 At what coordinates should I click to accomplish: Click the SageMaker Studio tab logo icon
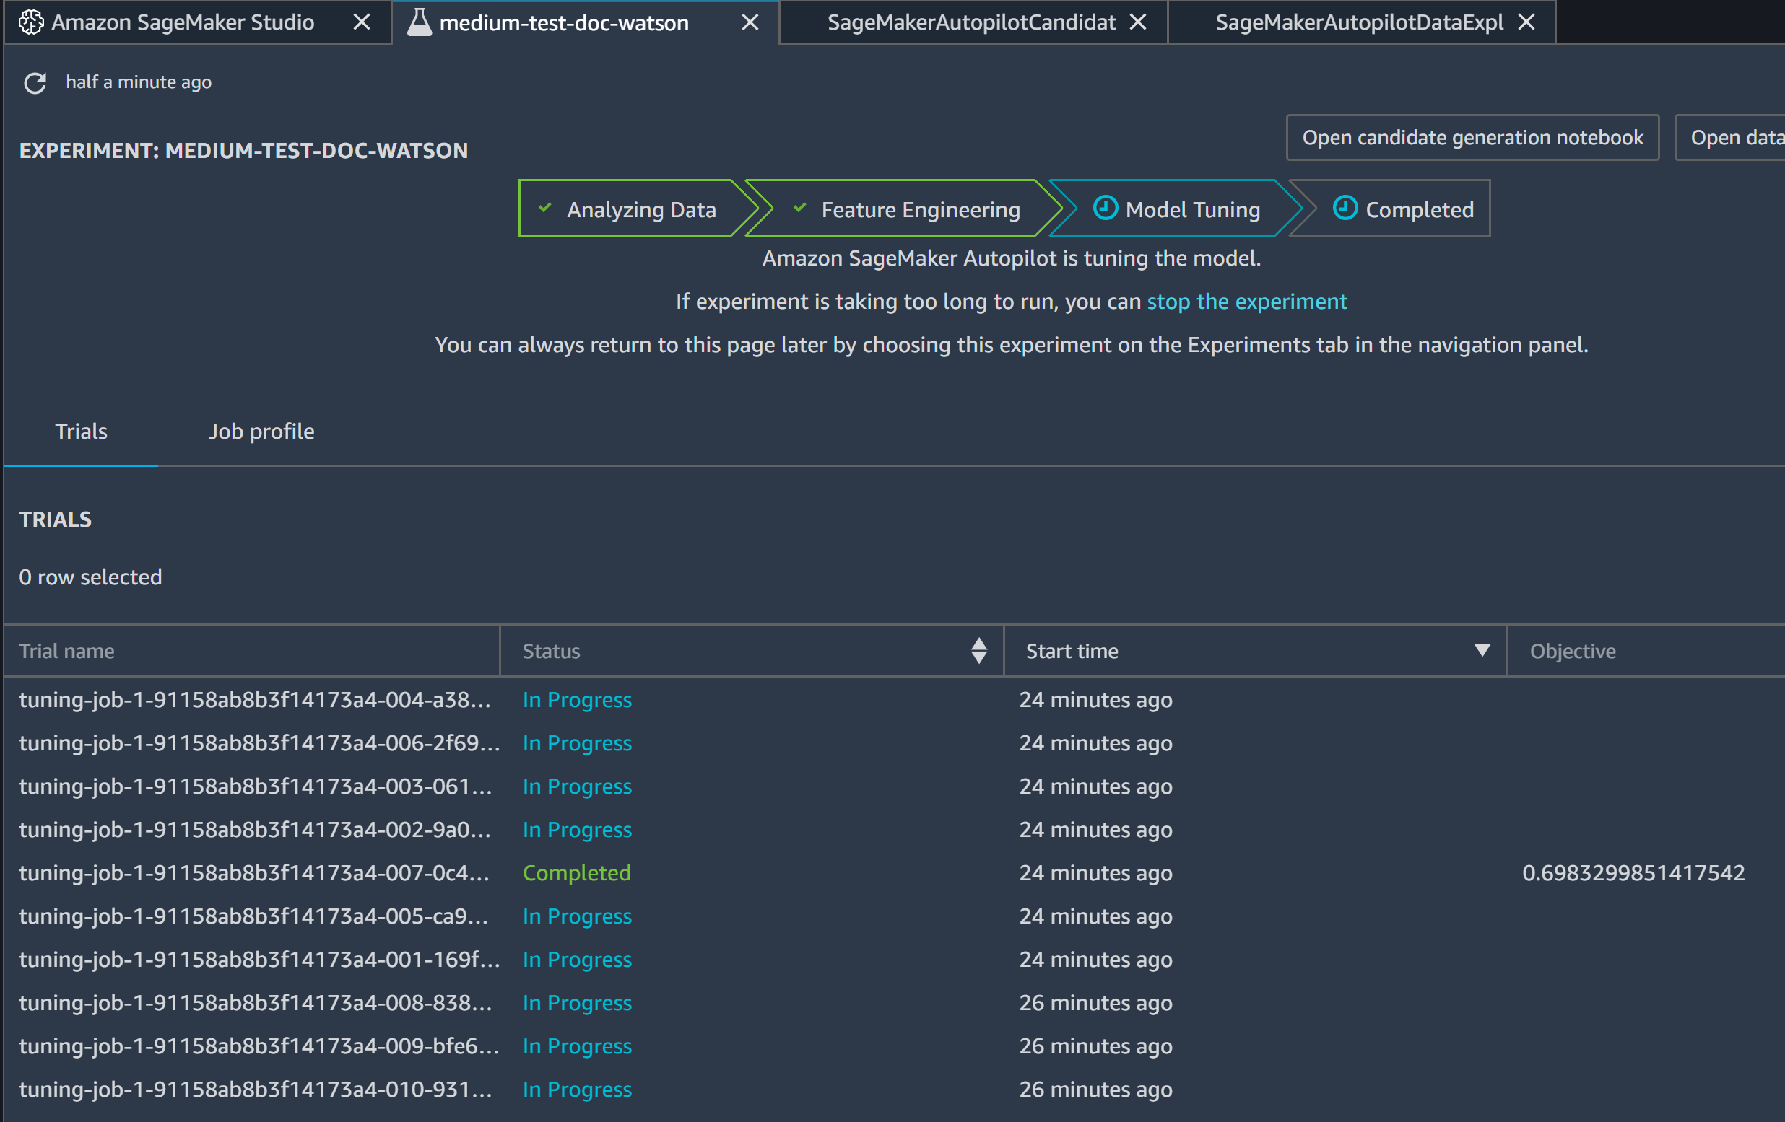click(x=30, y=22)
